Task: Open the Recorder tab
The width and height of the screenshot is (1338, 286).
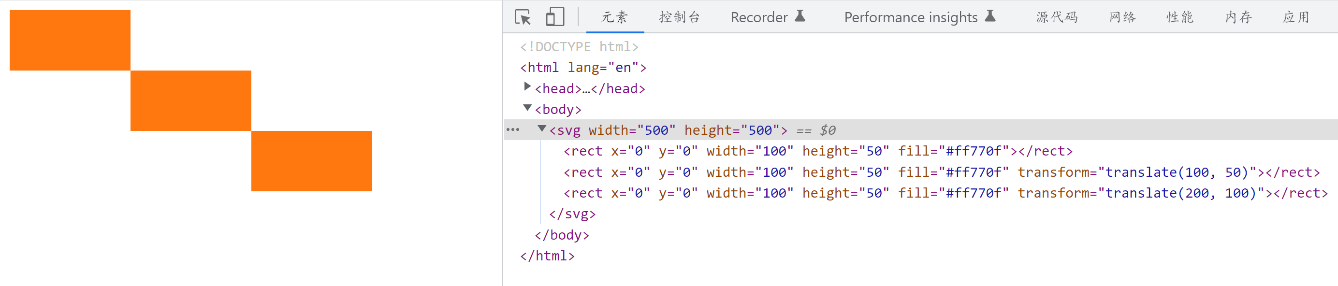Action: point(768,17)
